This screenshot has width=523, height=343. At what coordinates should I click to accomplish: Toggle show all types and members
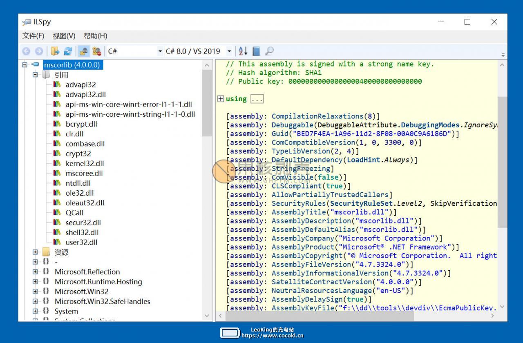[x=97, y=51]
